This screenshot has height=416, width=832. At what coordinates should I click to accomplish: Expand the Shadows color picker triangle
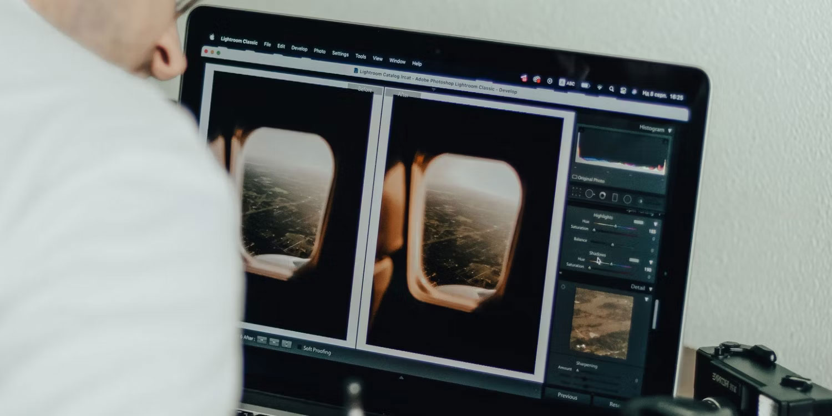[650, 262]
